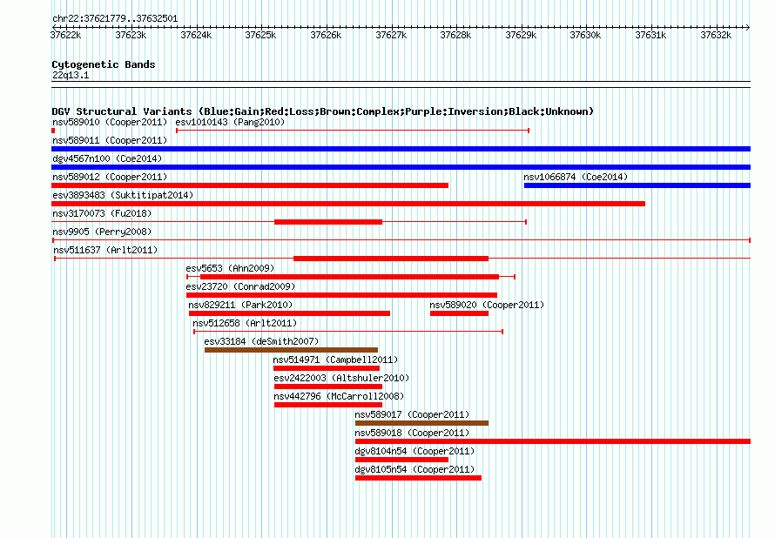
Task: Click the thin red line of nsv9905
Action: coord(401,240)
